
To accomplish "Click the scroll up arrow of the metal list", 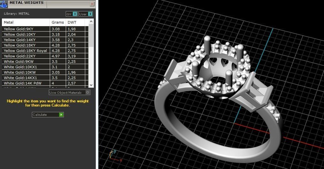I will (91, 21).
